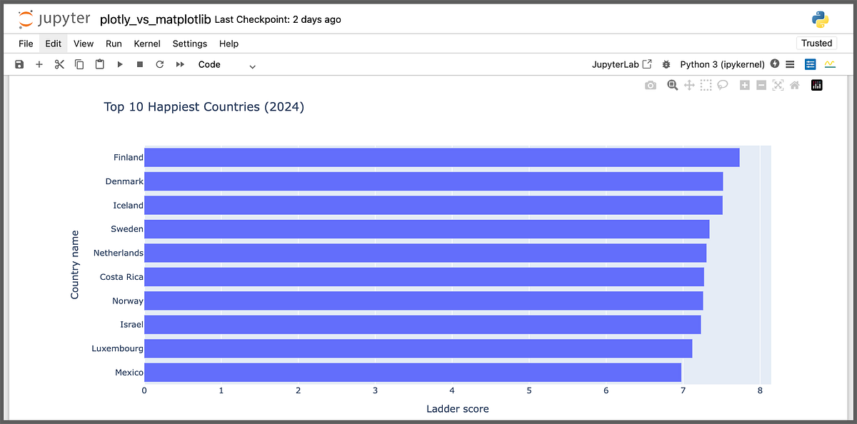This screenshot has height=424, width=857.
Task: Click the Finland axis label
Action: coord(128,157)
